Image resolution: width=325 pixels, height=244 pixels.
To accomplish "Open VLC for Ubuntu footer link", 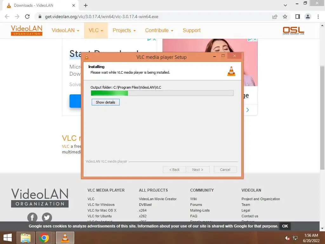I will pos(99,216).
